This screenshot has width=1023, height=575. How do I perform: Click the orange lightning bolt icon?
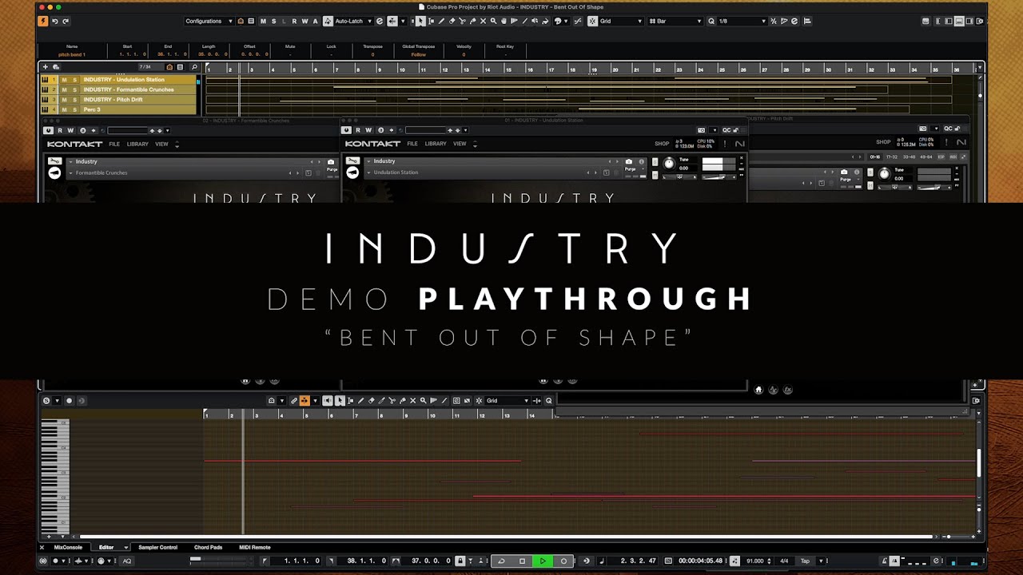click(x=42, y=21)
